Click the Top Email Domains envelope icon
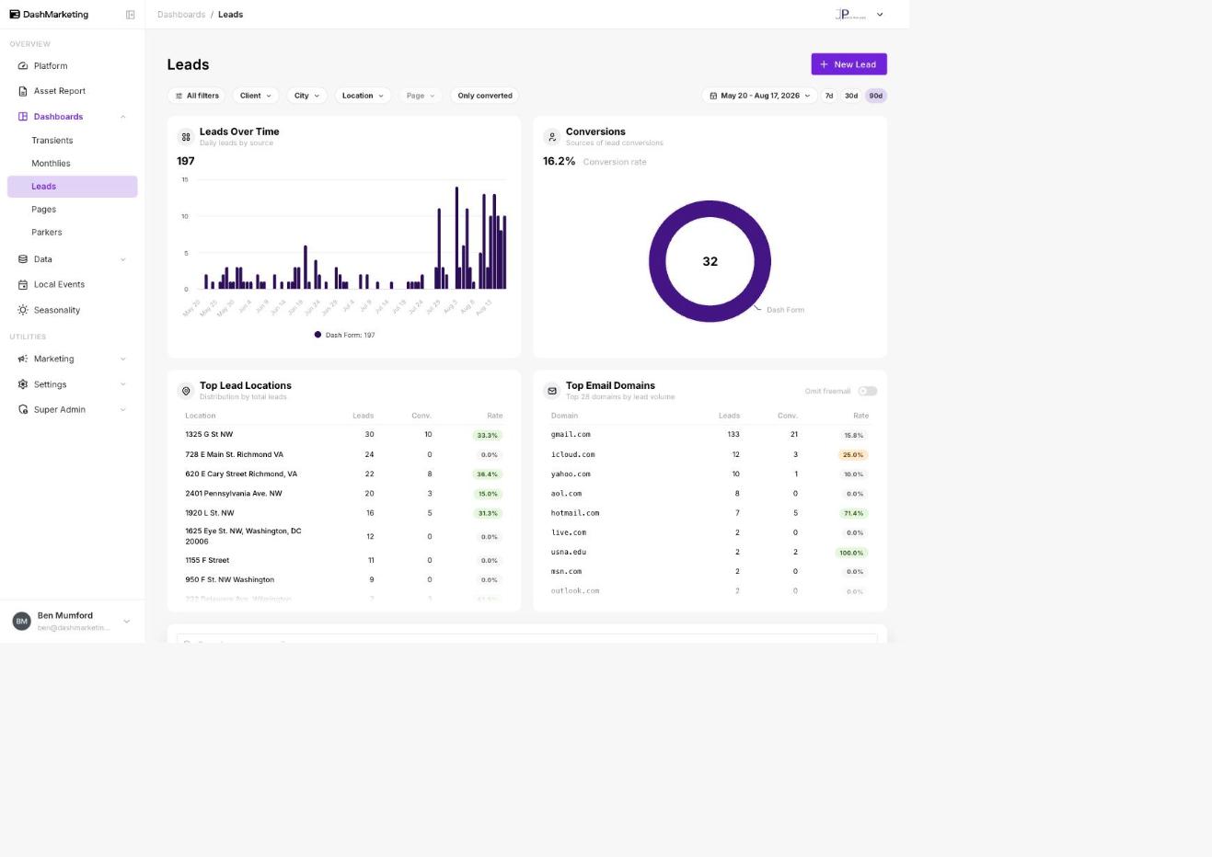The image size is (1212, 857). (552, 391)
